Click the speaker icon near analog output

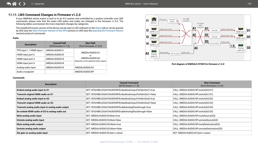click(232, 46)
